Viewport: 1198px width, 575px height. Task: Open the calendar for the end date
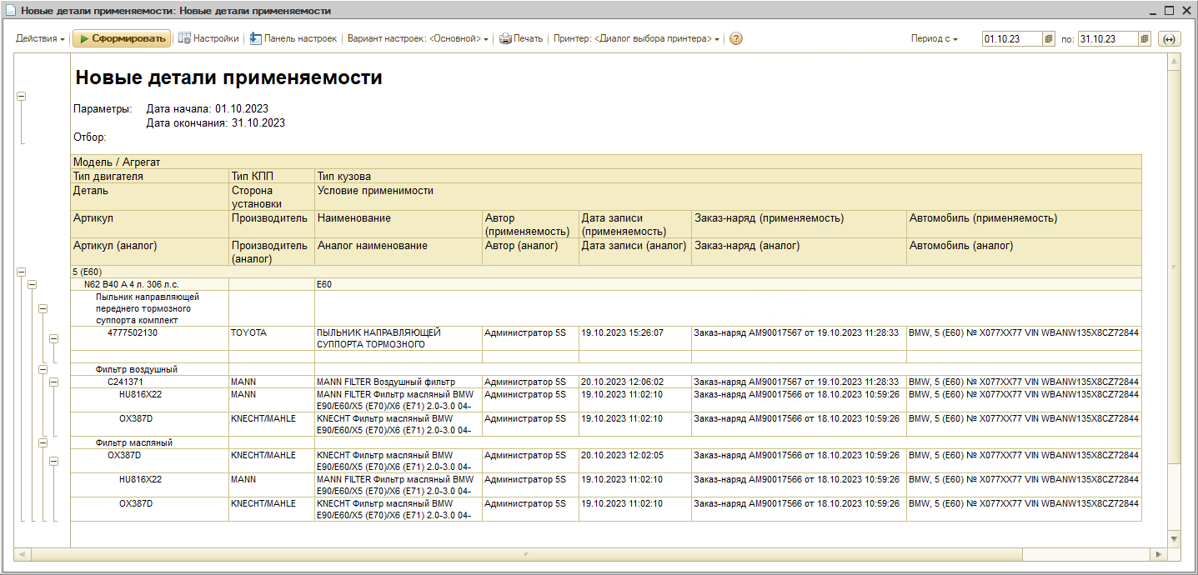(1145, 38)
